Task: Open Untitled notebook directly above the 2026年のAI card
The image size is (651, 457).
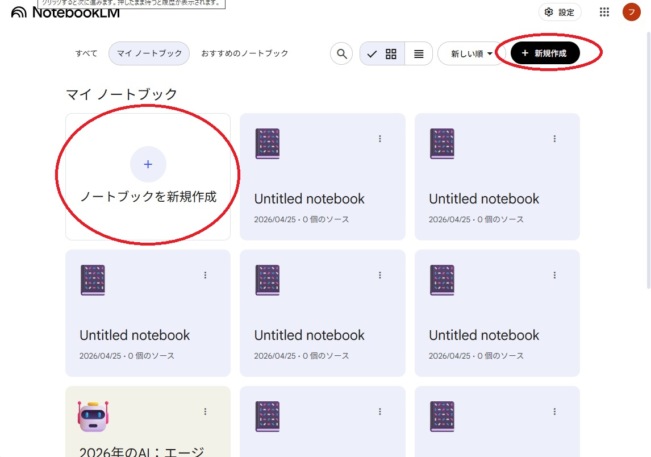Action: (x=135, y=335)
